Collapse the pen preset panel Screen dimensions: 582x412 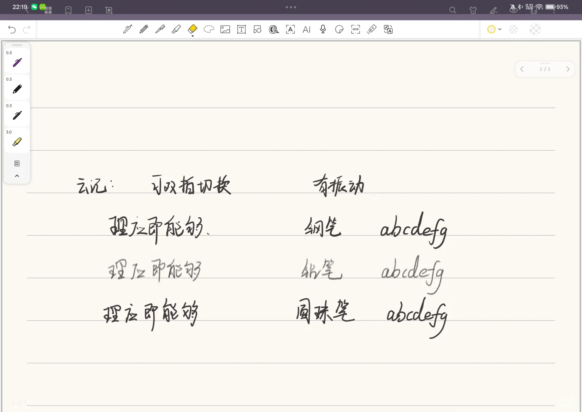pos(17,176)
